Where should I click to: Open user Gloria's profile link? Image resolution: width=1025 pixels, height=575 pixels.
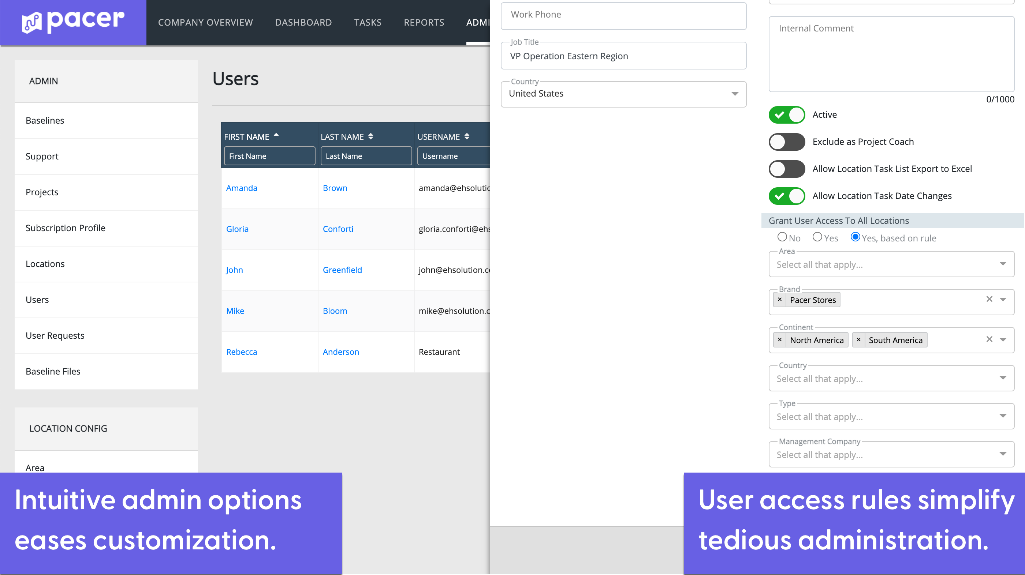coord(237,229)
